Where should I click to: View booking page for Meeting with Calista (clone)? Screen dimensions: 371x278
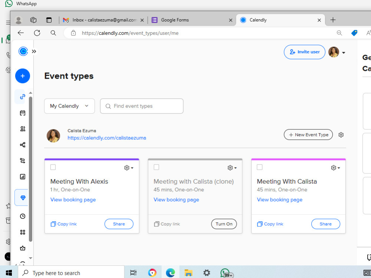point(176,200)
